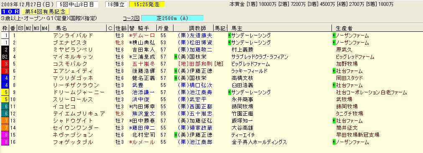Select breeder 早田牧場新冠支場

(x=358, y=135)
